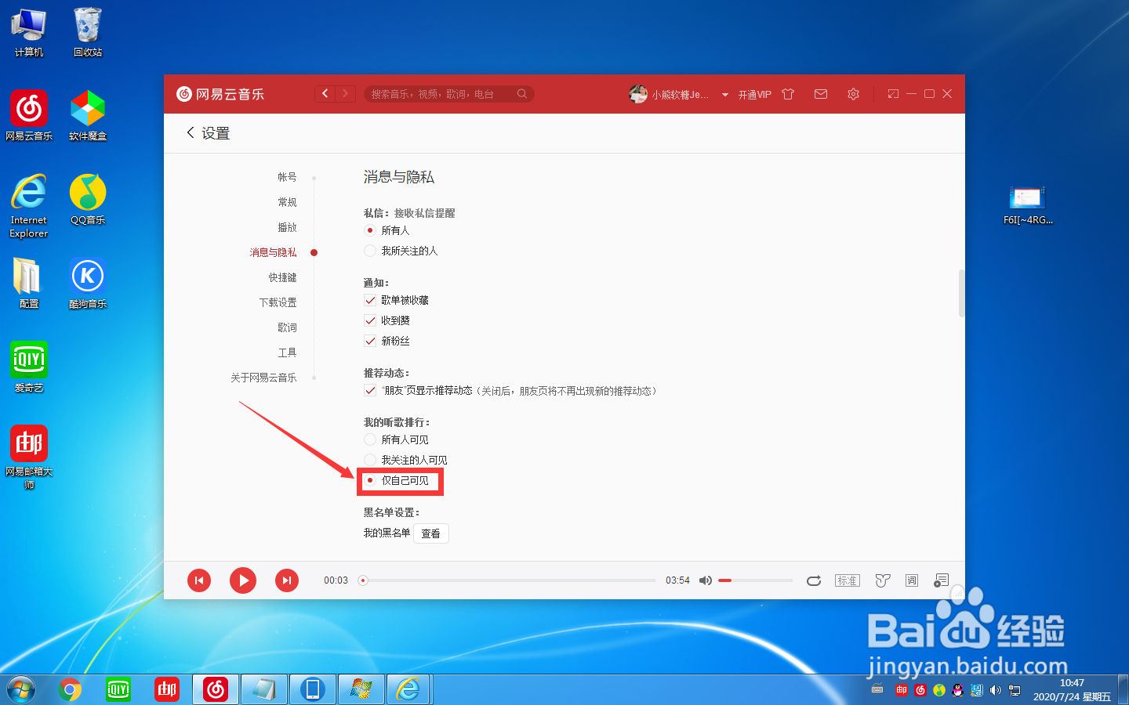Toggle the 新粉丝 notification checkbox
This screenshot has width=1129, height=705.
370,341
